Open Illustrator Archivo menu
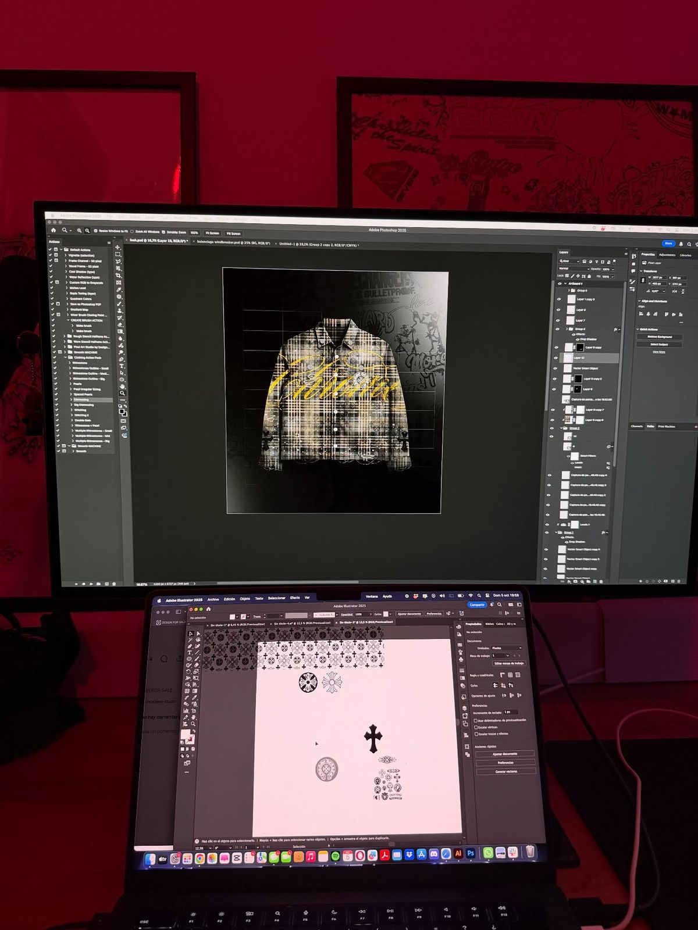Image resolution: width=698 pixels, height=930 pixels. tap(213, 599)
